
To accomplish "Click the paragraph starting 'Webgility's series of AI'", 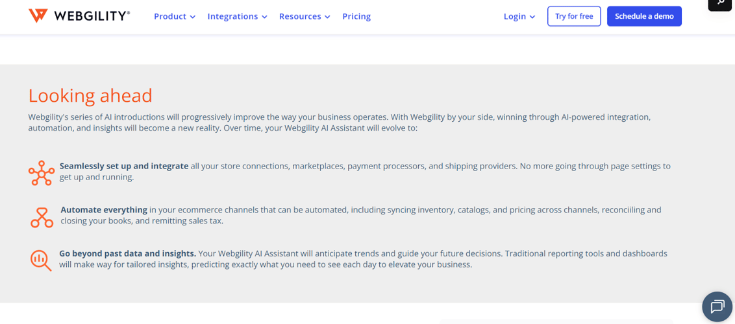I will (340, 122).
